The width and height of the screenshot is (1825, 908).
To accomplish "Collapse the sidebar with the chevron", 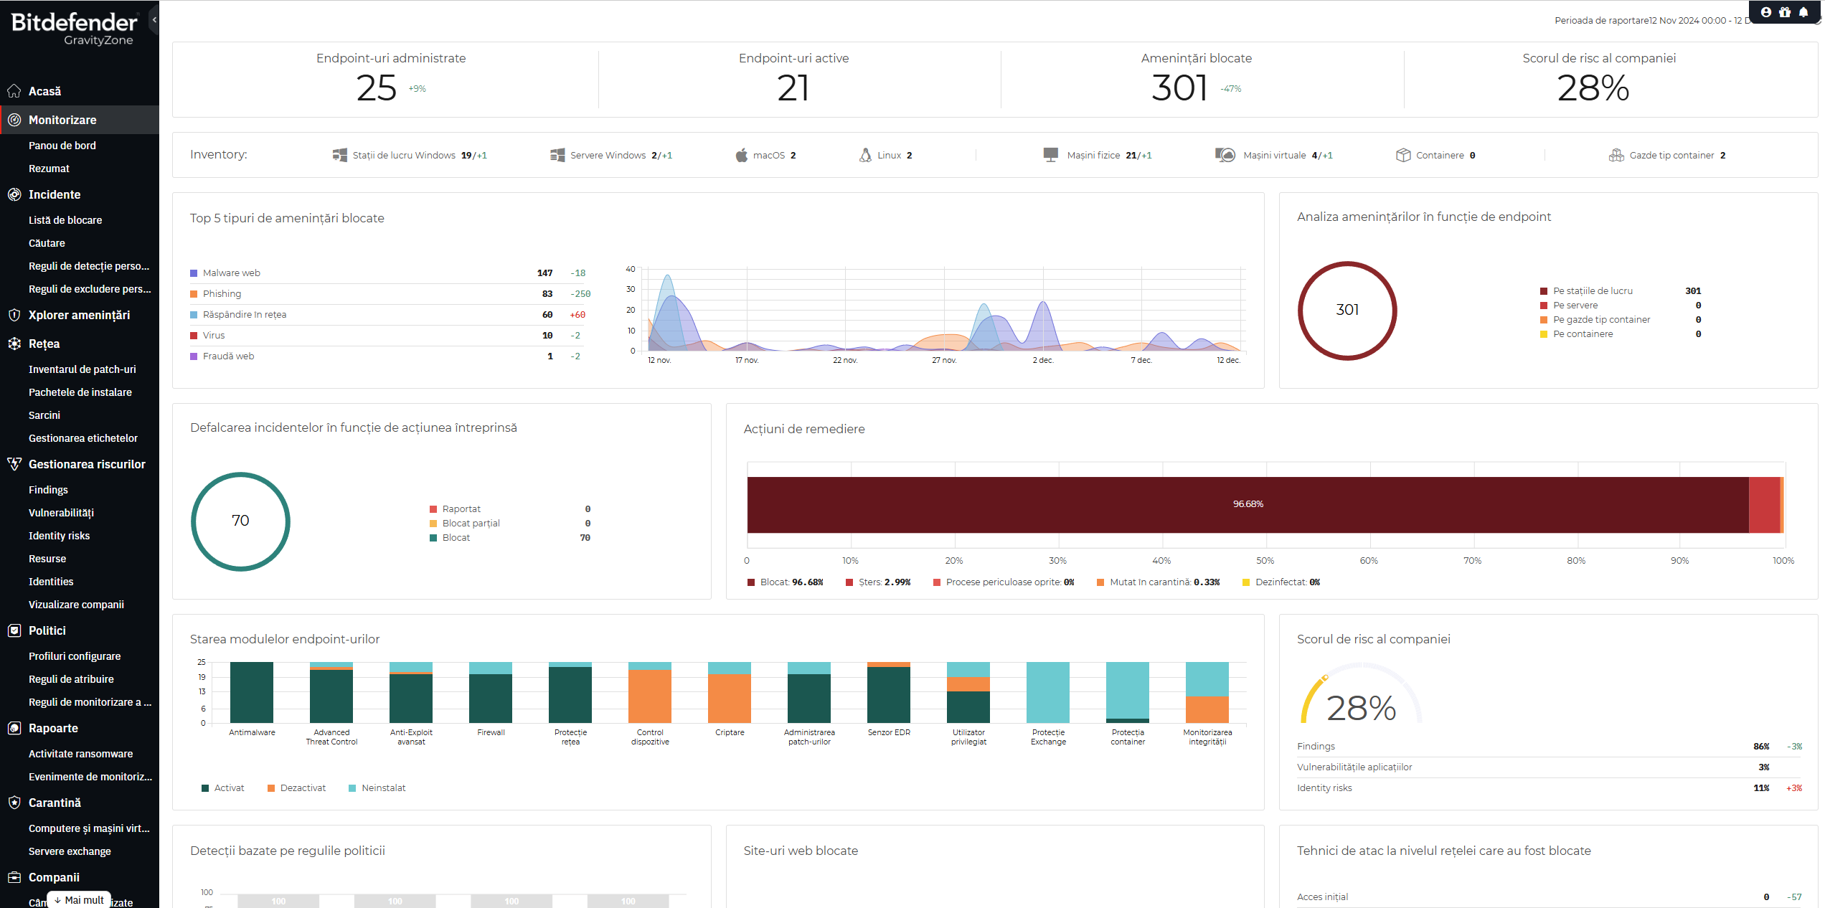I will click(154, 20).
